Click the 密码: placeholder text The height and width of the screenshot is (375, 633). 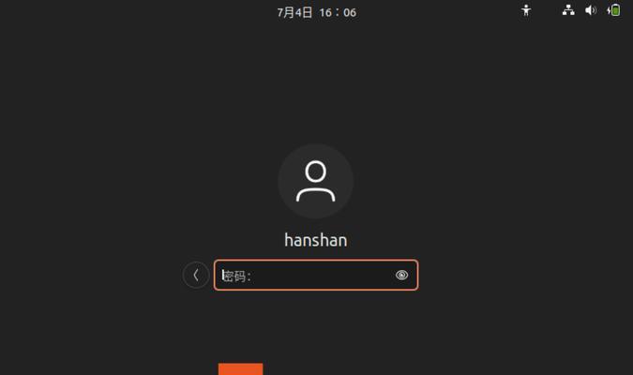pos(237,277)
